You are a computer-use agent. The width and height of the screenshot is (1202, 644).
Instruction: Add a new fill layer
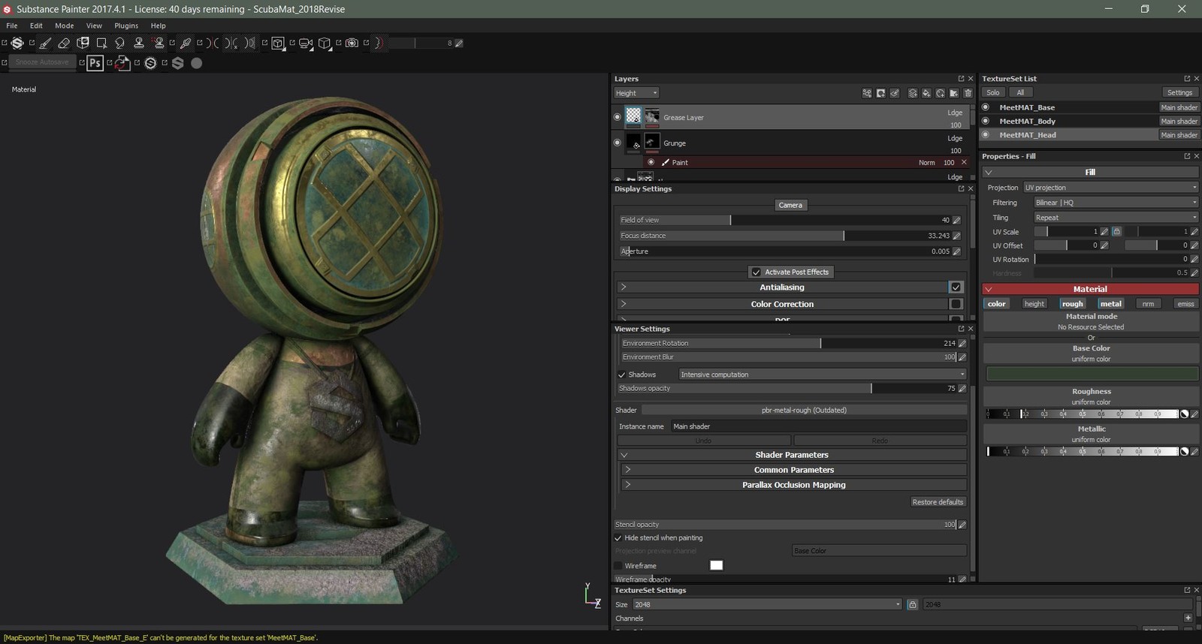point(926,93)
